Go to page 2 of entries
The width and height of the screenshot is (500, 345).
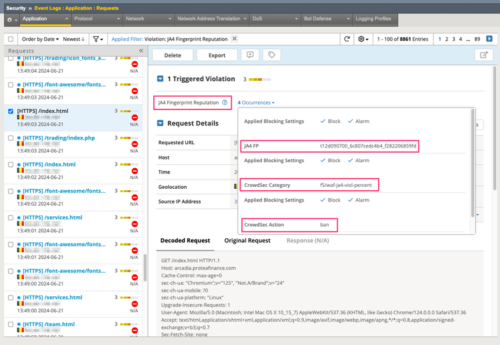click(447, 39)
